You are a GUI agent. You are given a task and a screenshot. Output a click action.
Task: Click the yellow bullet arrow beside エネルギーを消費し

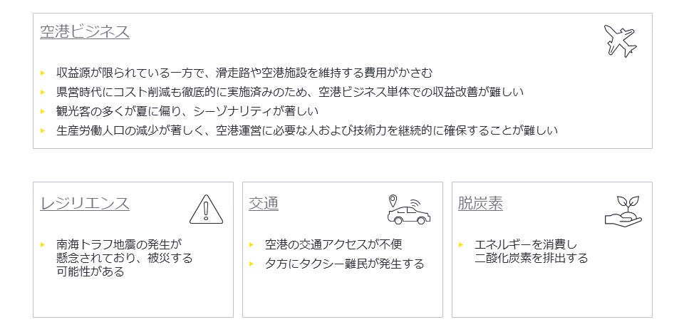pos(462,245)
